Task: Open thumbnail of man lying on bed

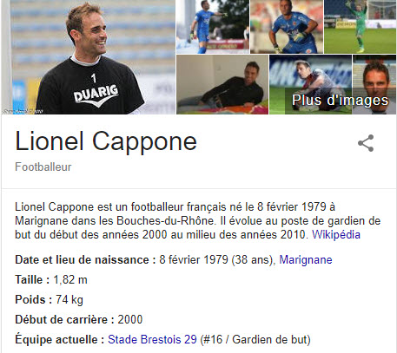Action: [222, 84]
